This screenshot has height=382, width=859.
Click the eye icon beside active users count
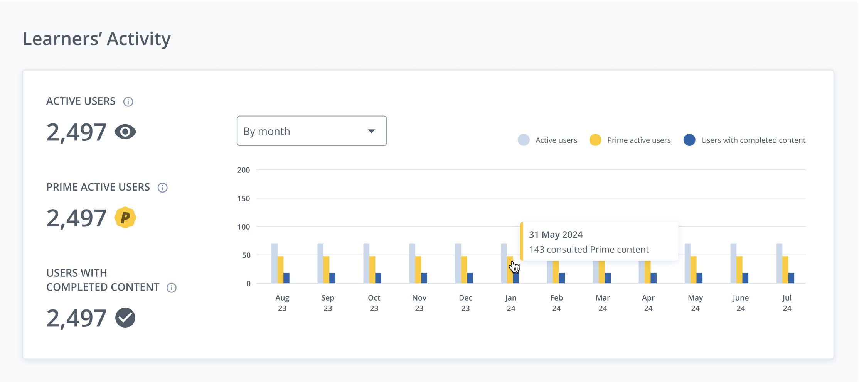coord(125,132)
